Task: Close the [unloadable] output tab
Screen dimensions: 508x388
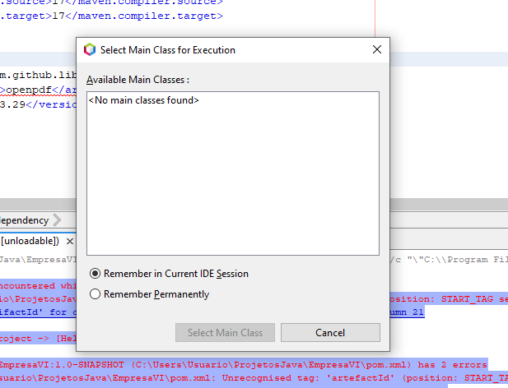Action: pyautogui.click(x=70, y=241)
